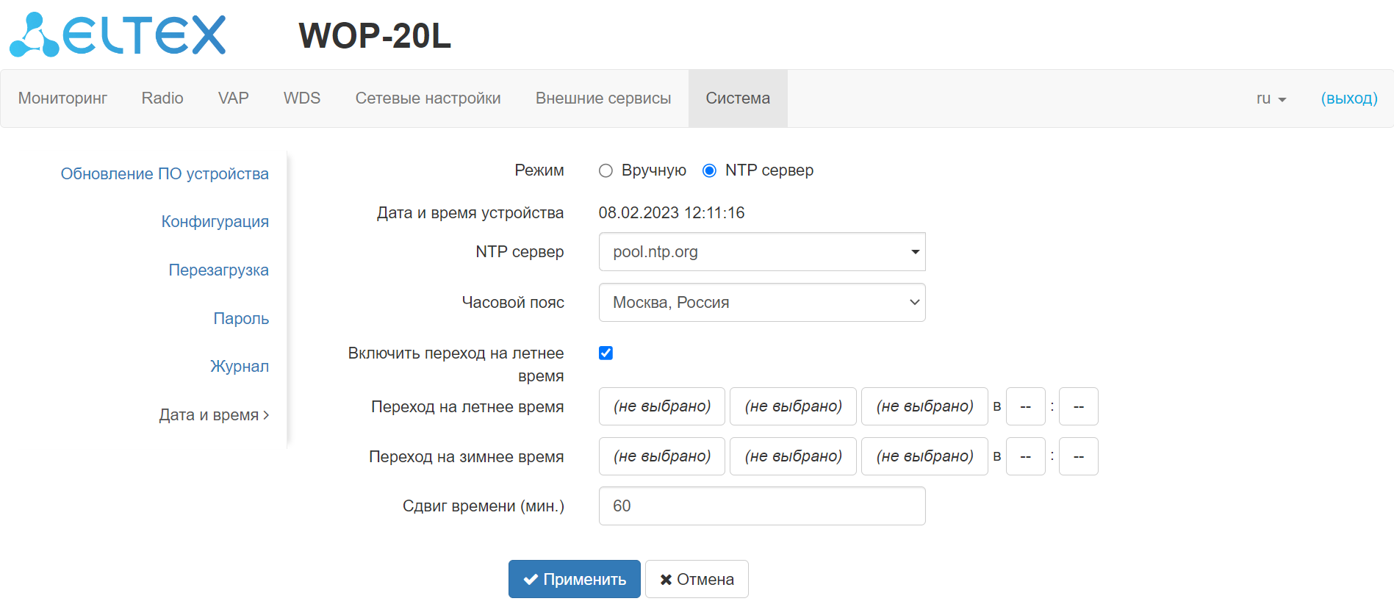
Task: Click the Применить button
Action: point(574,579)
